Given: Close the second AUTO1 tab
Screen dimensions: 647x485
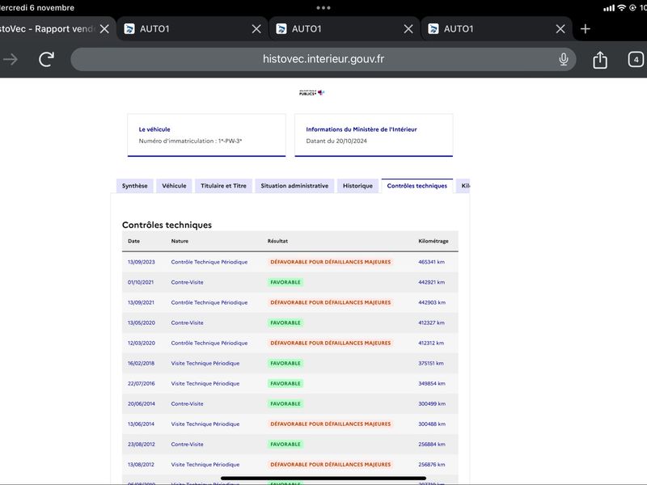Looking at the screenshot, I should 408,29.
